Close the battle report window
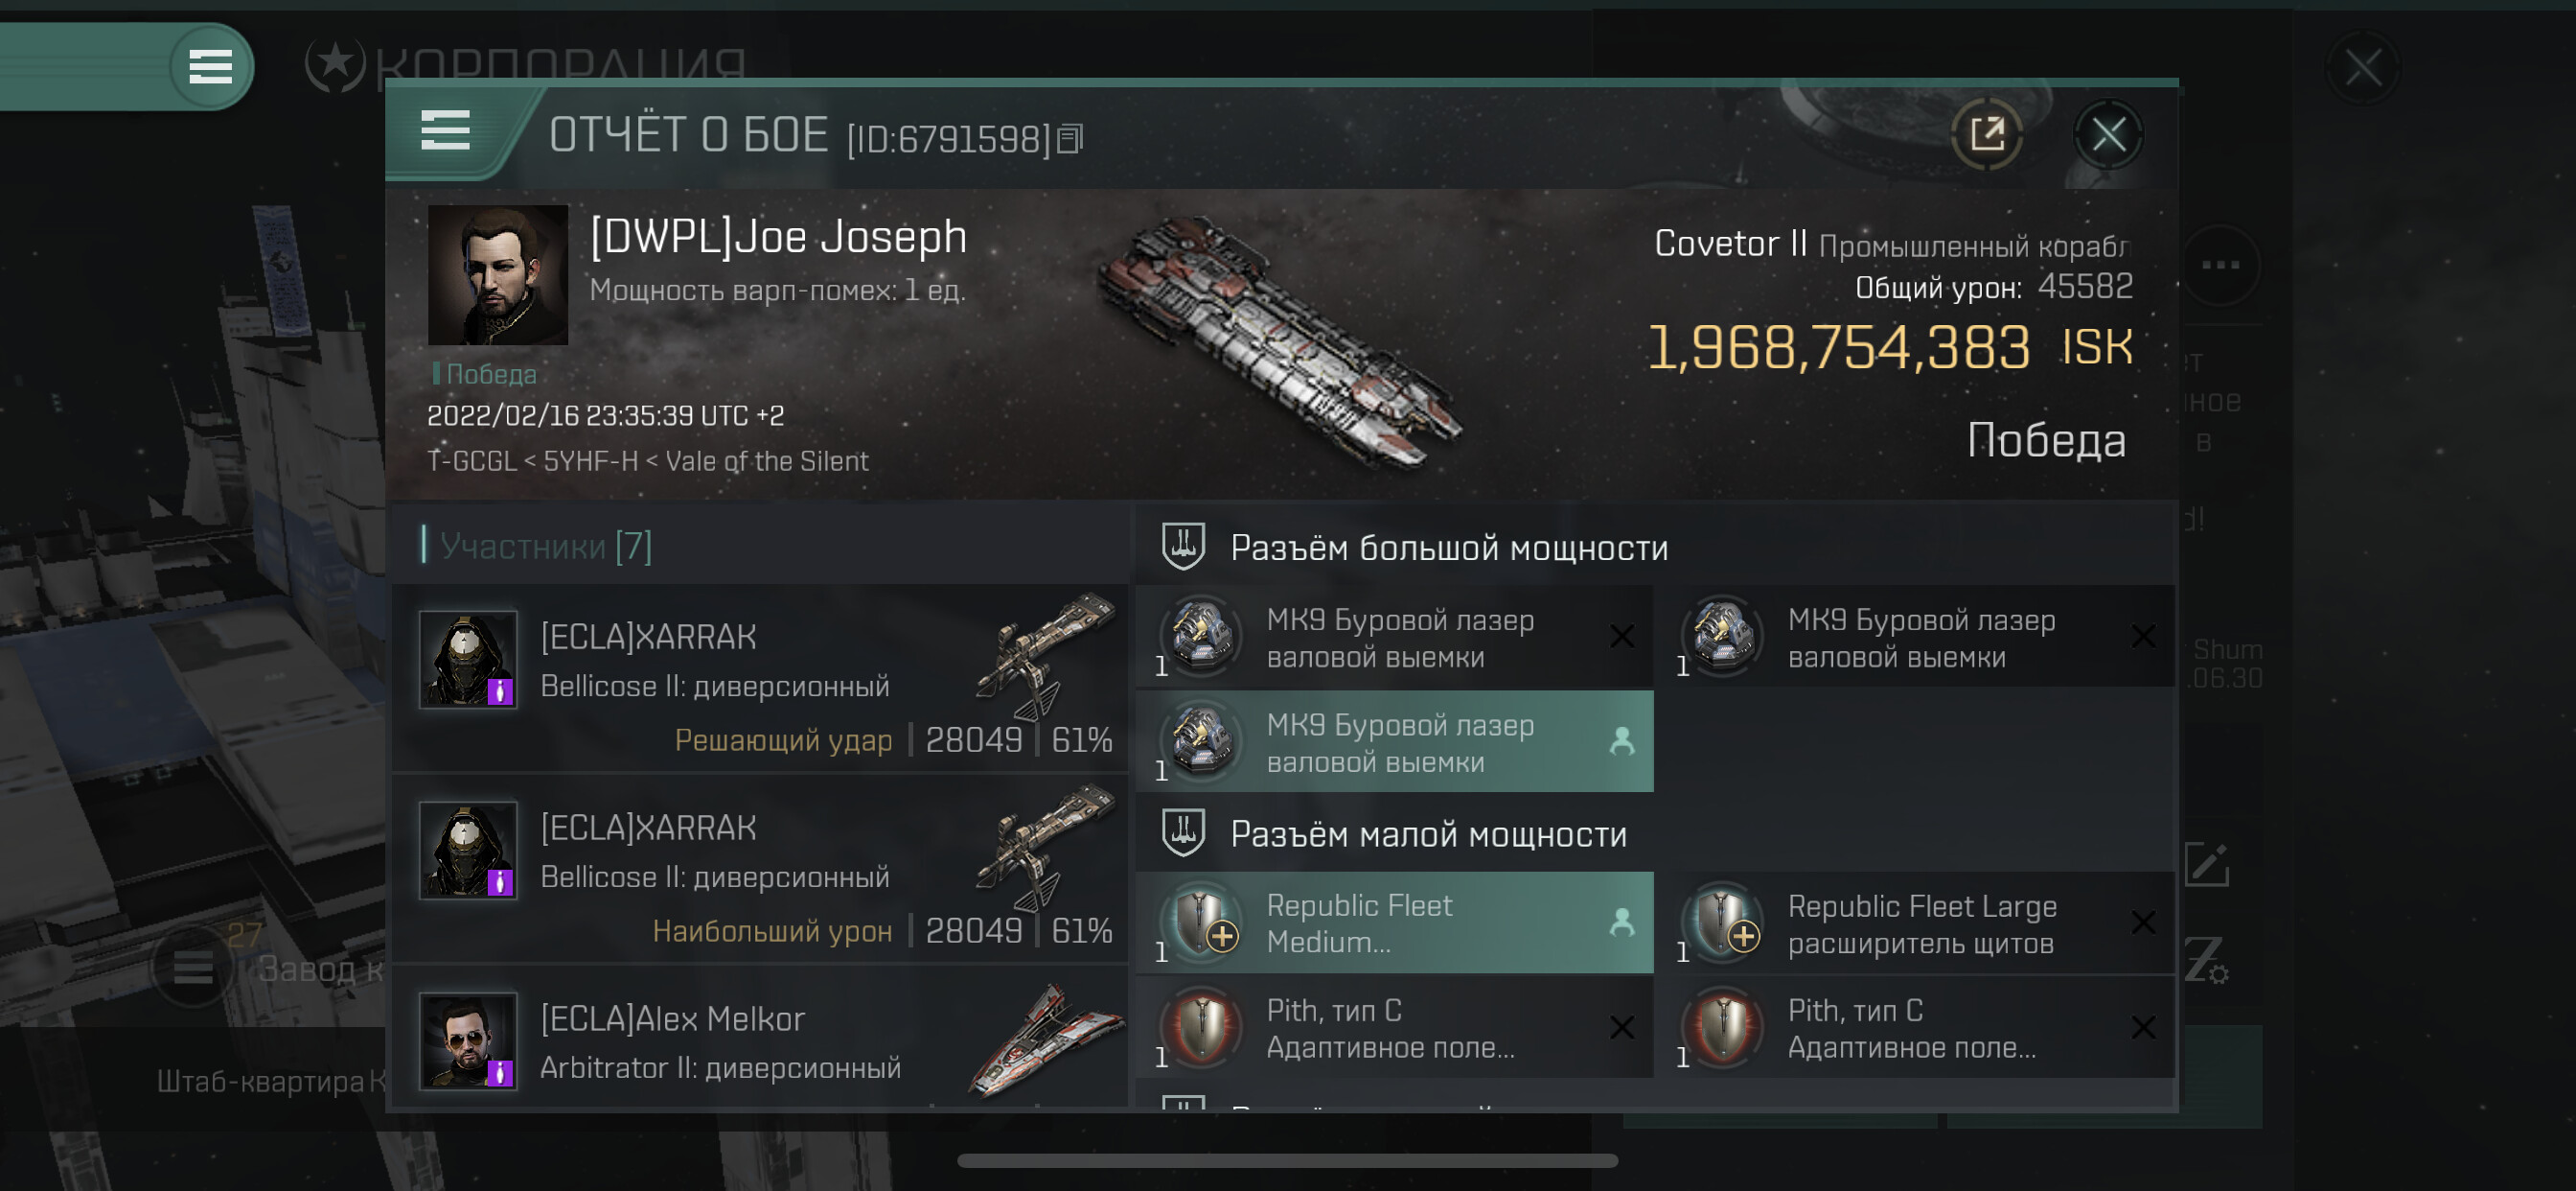 pyautogui.click(x=2108, y=134)
